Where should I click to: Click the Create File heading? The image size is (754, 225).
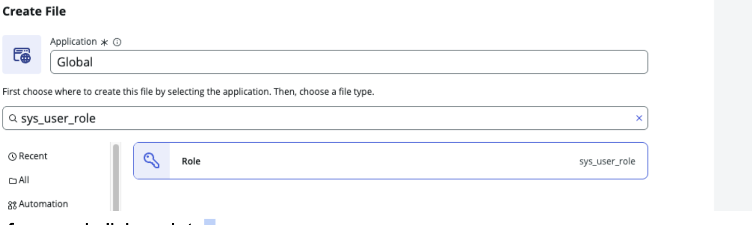34,11
